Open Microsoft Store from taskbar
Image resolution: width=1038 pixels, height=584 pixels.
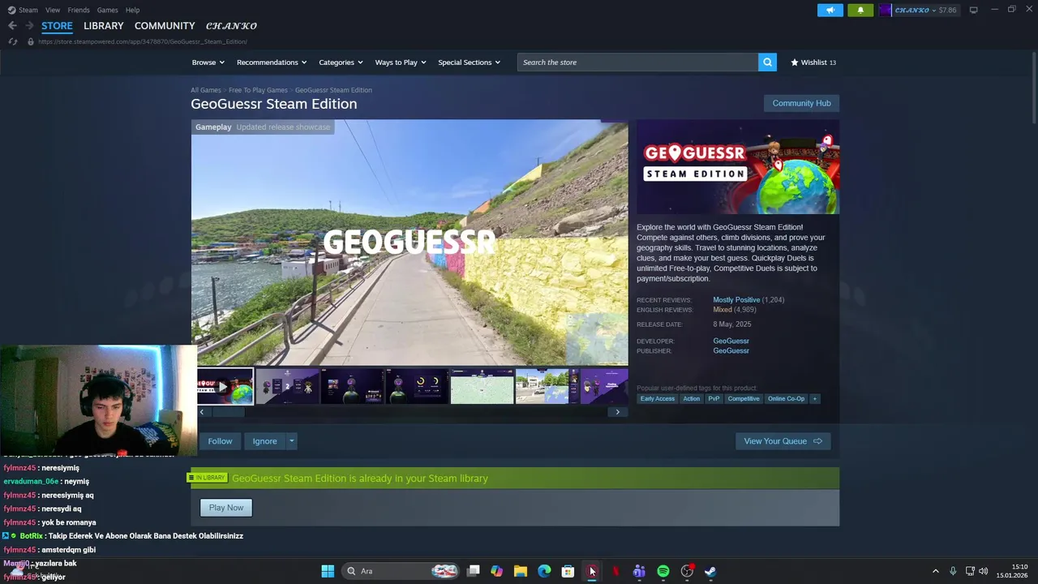point(568,571)
